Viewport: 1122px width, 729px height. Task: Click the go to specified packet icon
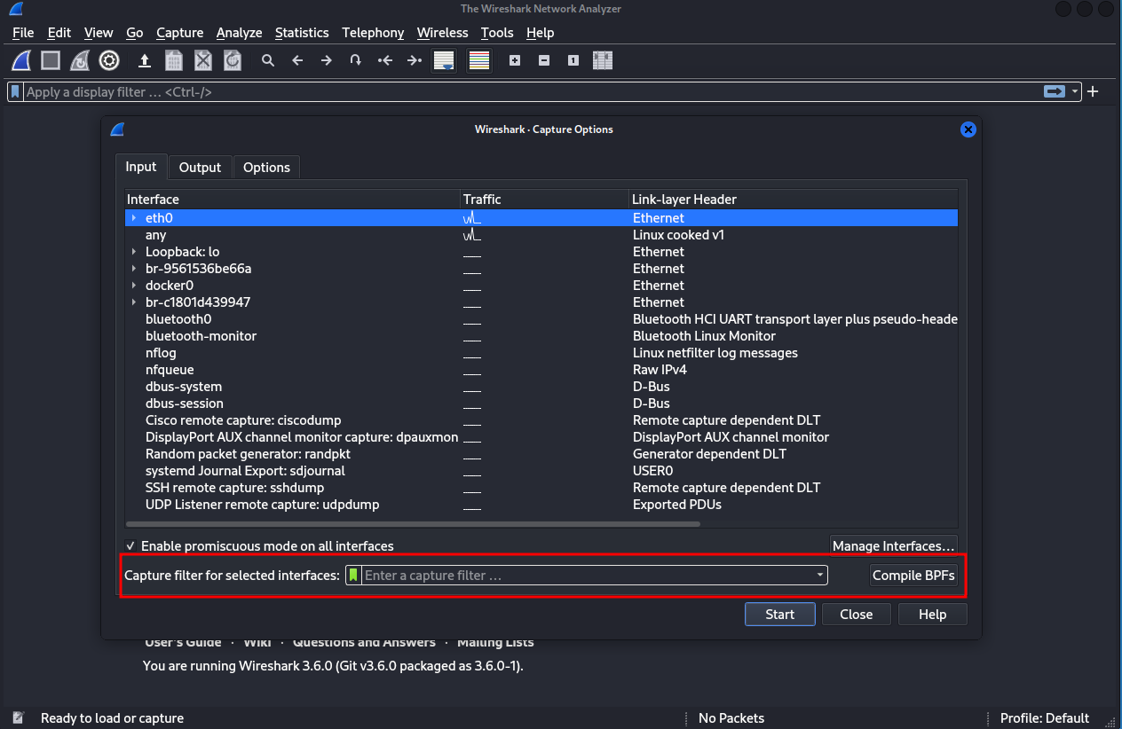[356, 60]
